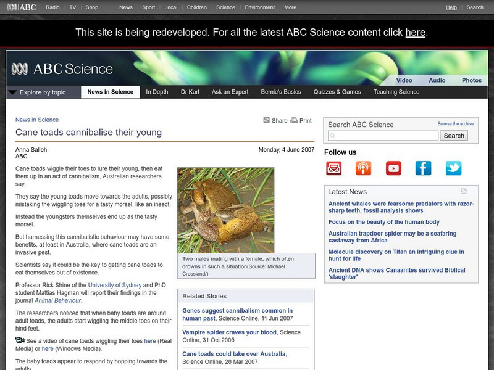Open the More… menu in the top navigation

tap(293, 7)
